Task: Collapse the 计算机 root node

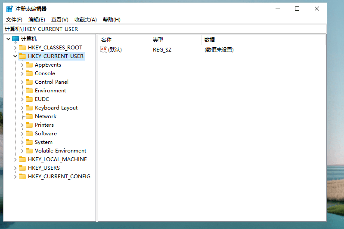Action: [8, 39]
